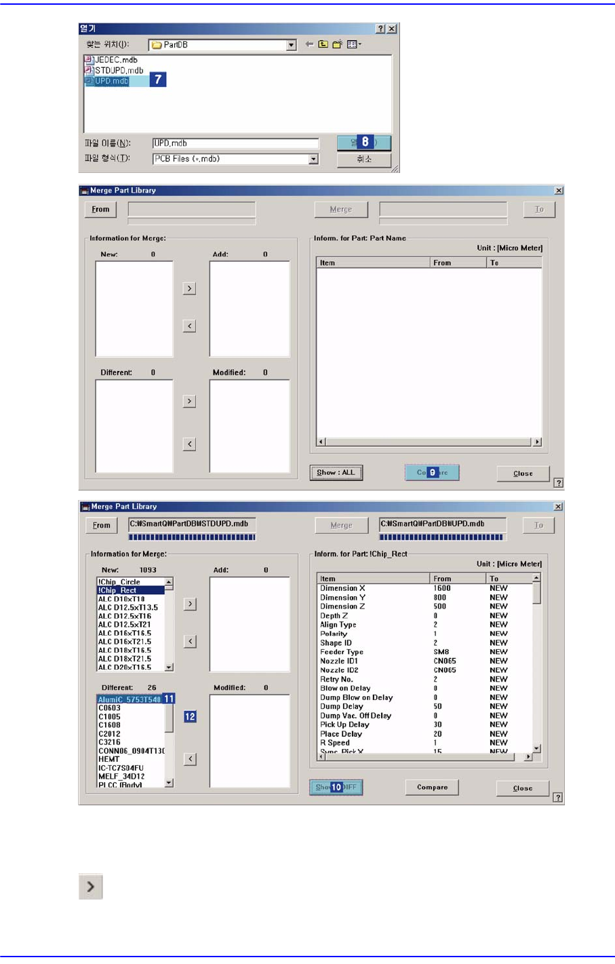Click the Dimension X row
Screen dimensions: 615x964
(x=424, y=588)
